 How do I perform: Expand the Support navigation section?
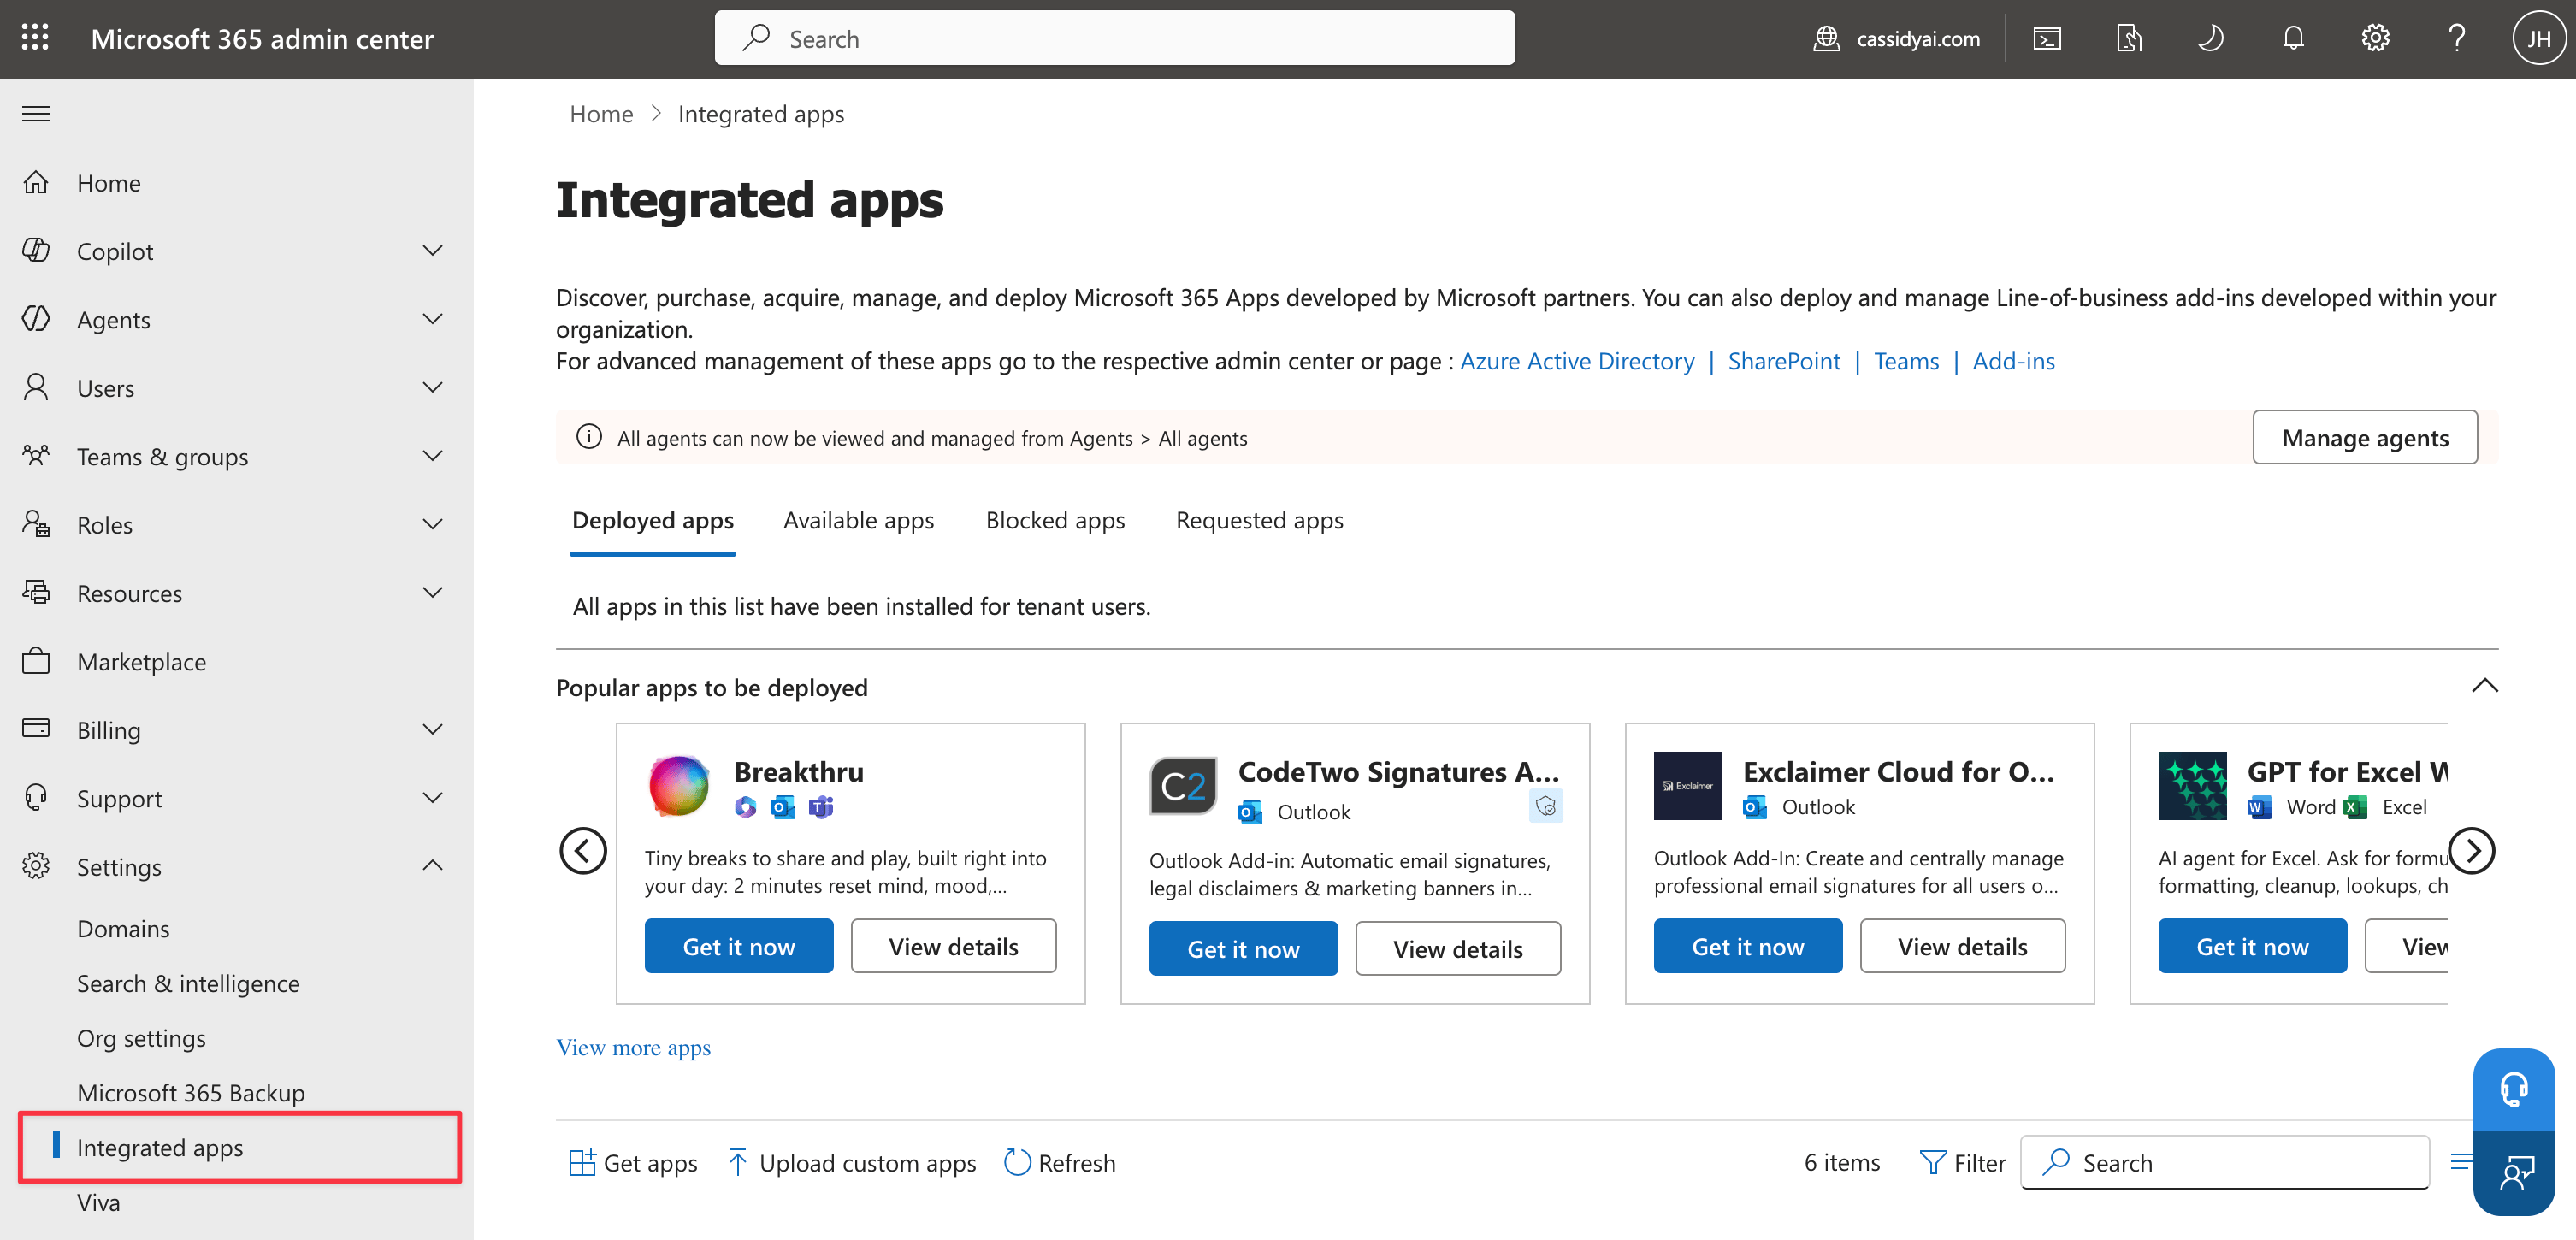coord(433,797)
